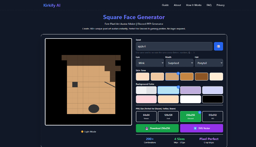Pick the darkest brown skin tone swatch
Viewport: 256px width, 147px height.
(x=201, y=76)
